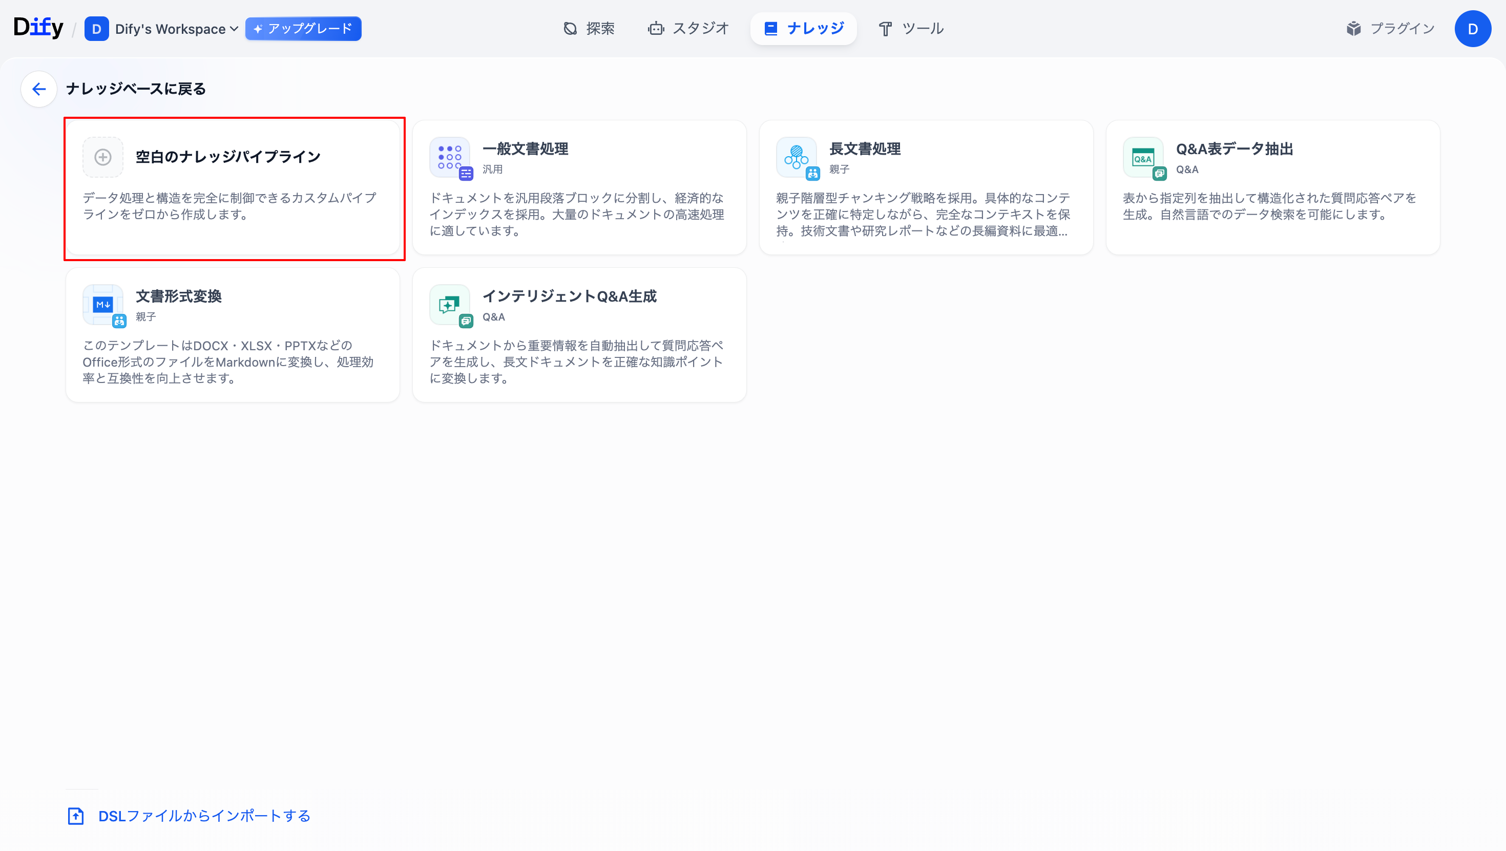The height and width of the screenshot is (851, 1506).
Task: Select the plus icon on blank knowledge pipeline card
Action: [x=103, y=157]
